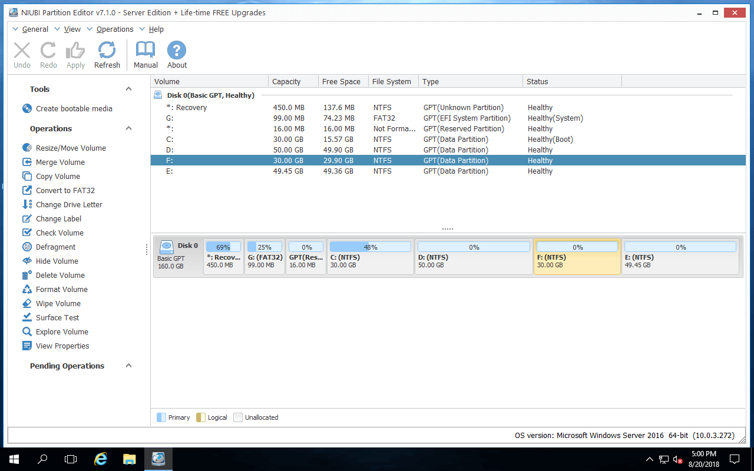The image size is (754, 471).
Task: Sort by the Capacity column header
Action: (x=293, y=81)
